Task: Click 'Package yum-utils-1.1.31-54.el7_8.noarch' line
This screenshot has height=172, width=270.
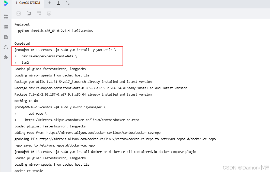Action: (83, 82)
